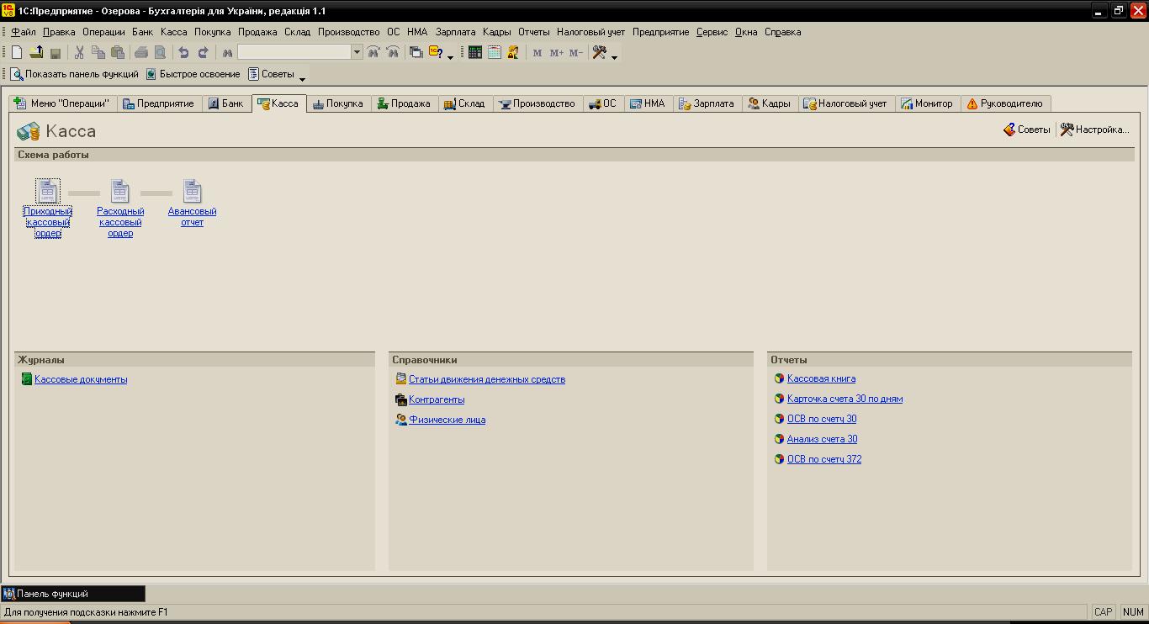Open the Авансовый отчет link
Screen dimensions: 1149x624
click(192, 217)
